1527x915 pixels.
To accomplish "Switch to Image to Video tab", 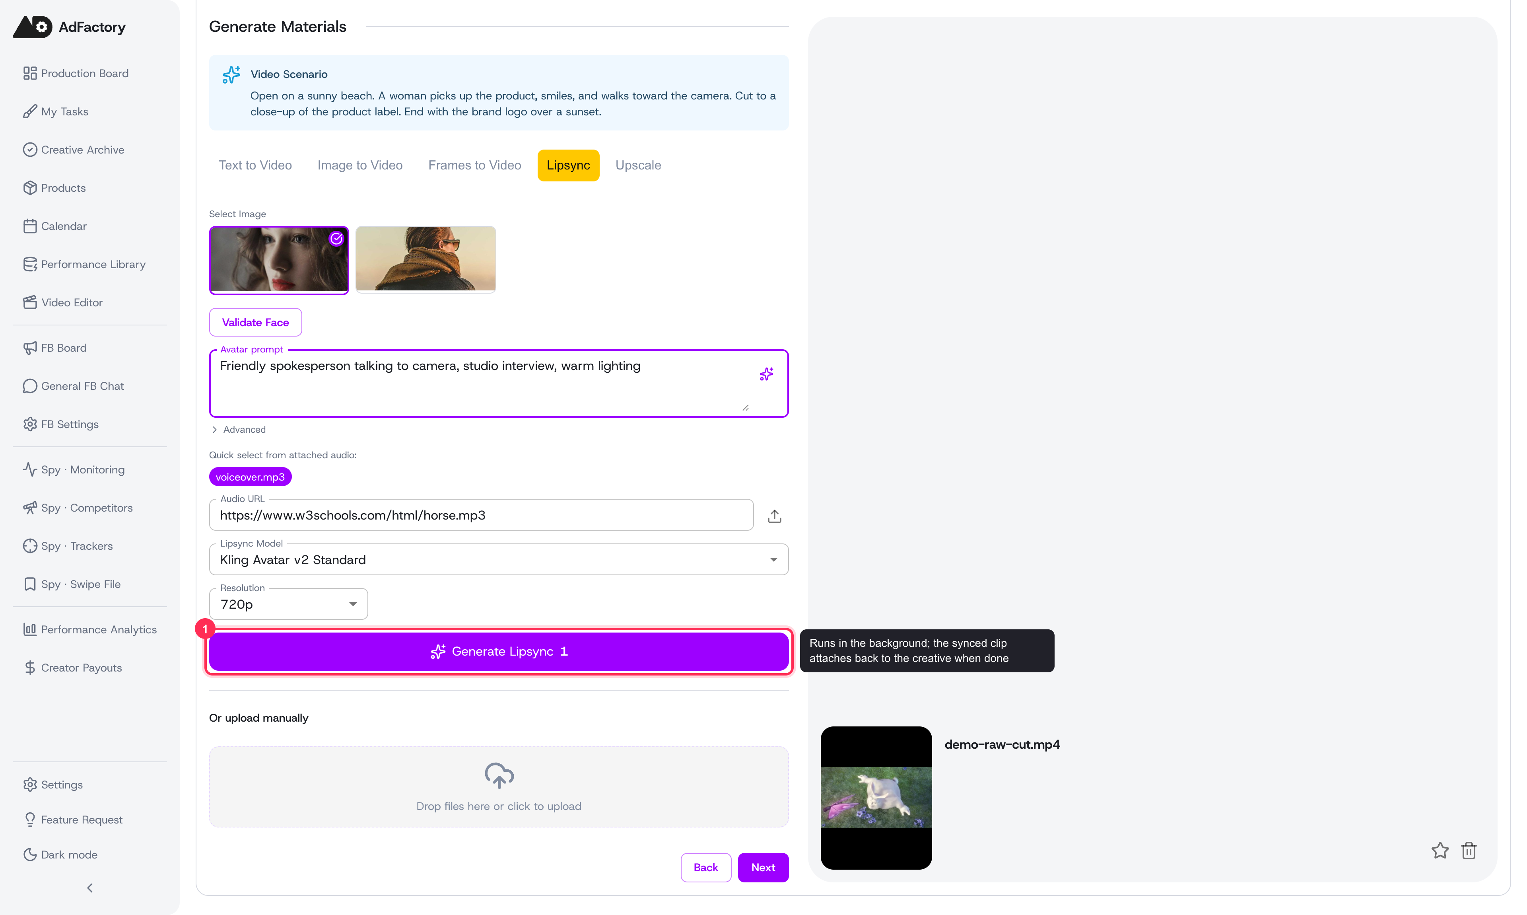I will click(360, 165).
